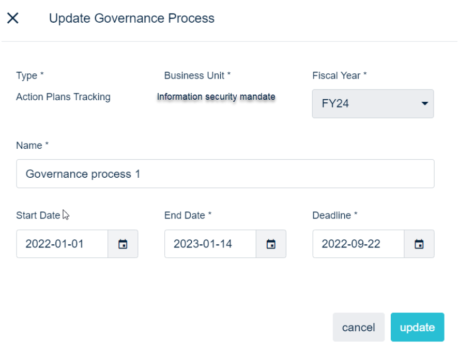The height and width of the screenshot is (356, 459).
Task: Click the Update Governance Process title
Action: pyautogui.click(x=131, y=19)
